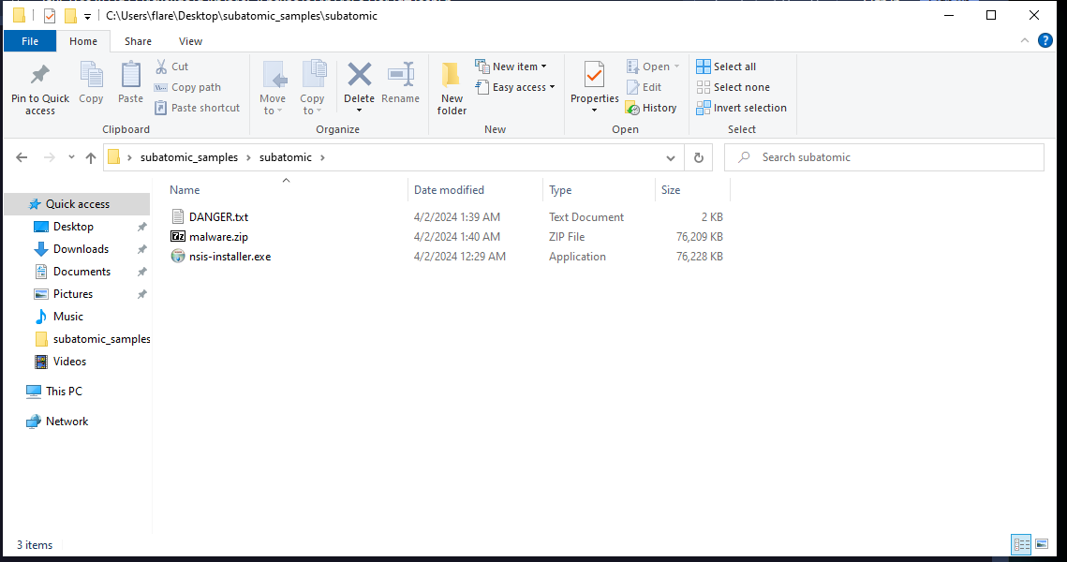Screen dimensions: 1067x562
Task: Click Pin to Quick access icon
Action: point(40,75)
